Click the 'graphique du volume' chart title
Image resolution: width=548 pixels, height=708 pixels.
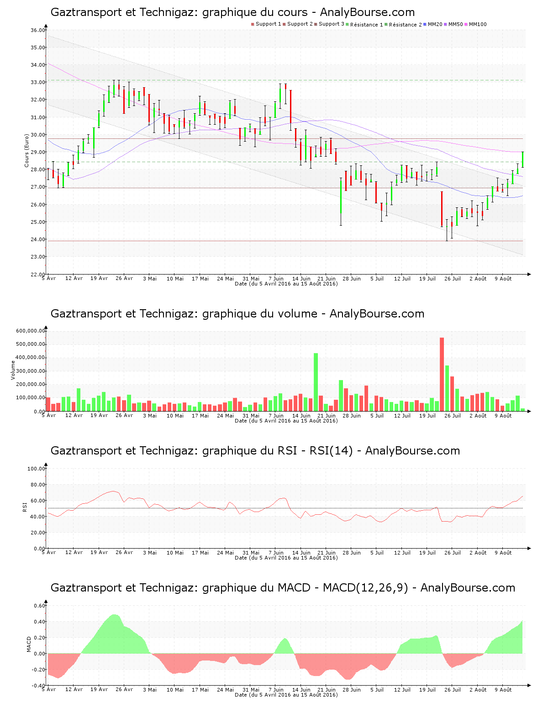coord(237,314)
